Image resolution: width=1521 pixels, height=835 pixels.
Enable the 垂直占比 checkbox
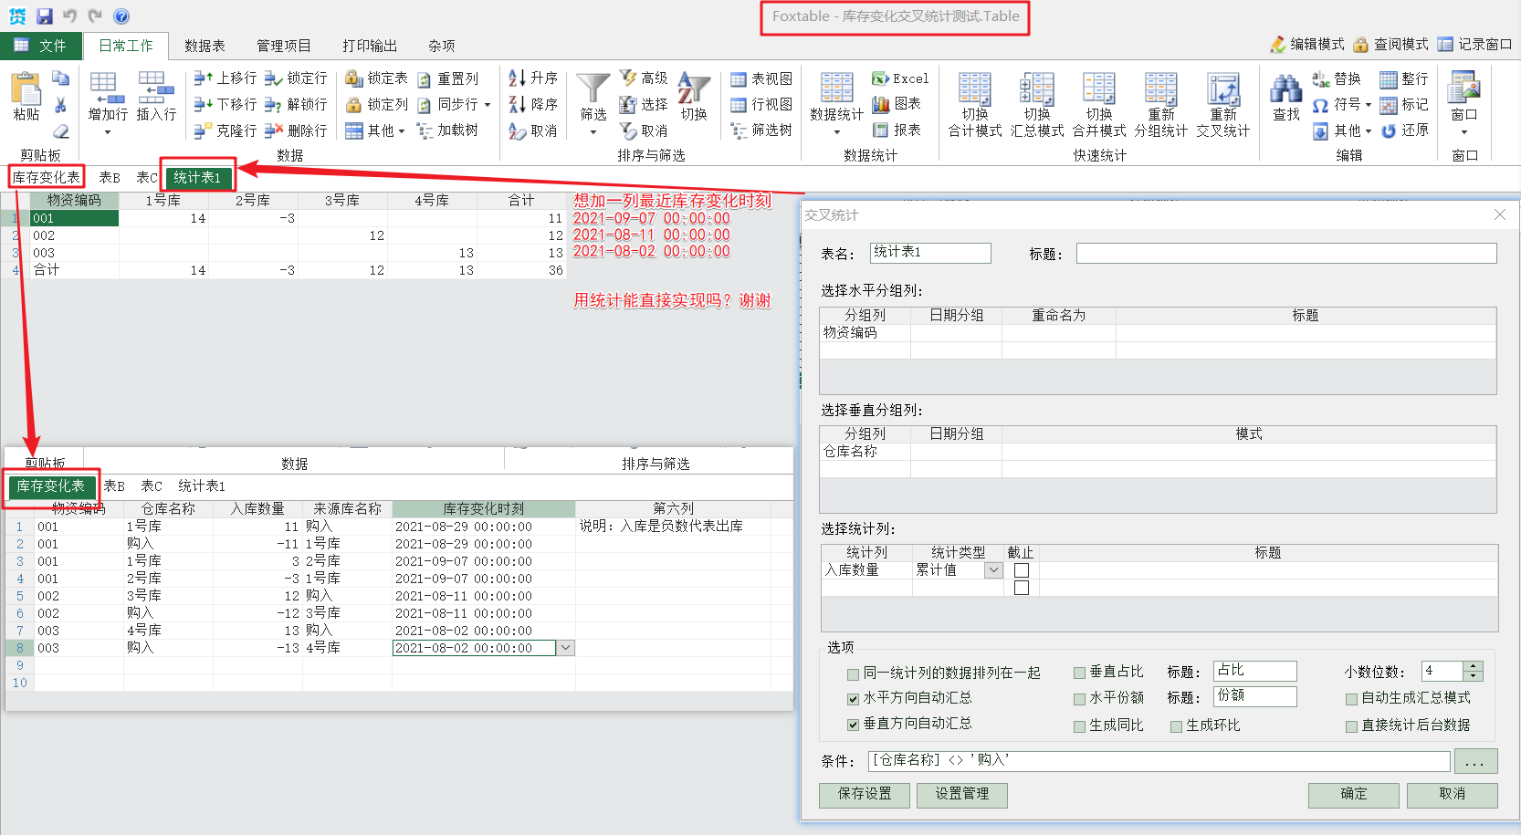tap(1080, 673)
